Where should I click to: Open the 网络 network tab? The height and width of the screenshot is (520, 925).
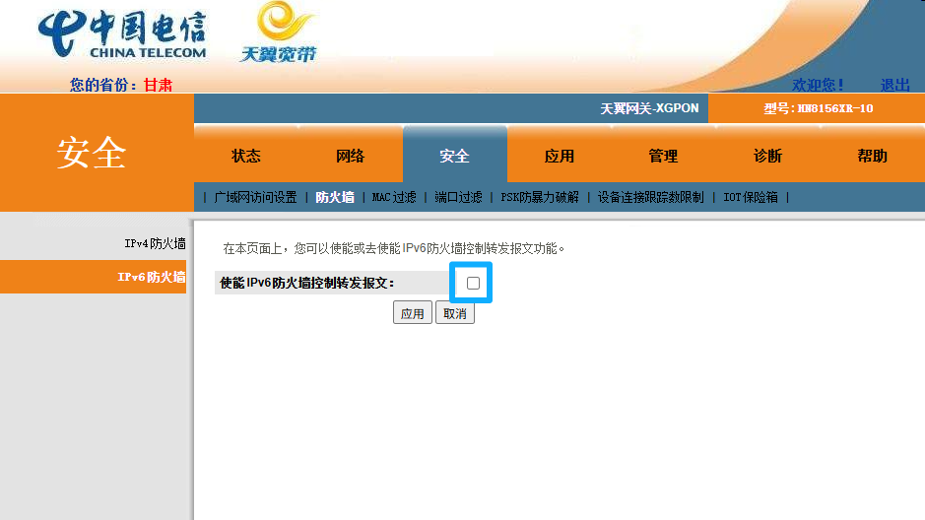click(351, 157)
